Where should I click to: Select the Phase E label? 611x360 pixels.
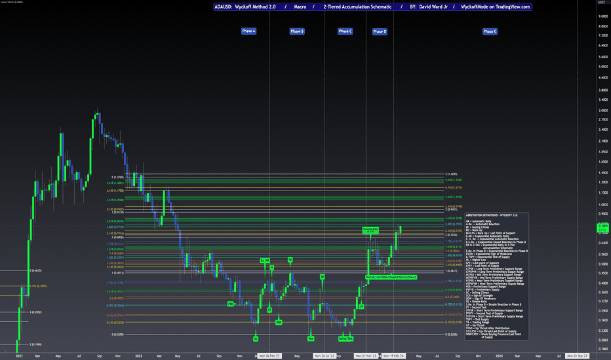[490, 31]
